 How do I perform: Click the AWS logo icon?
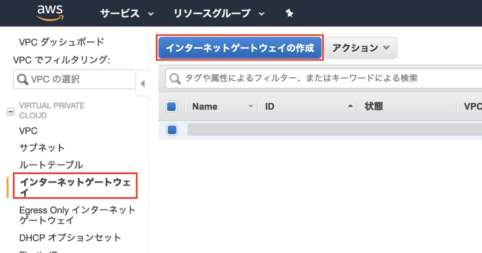49,13
